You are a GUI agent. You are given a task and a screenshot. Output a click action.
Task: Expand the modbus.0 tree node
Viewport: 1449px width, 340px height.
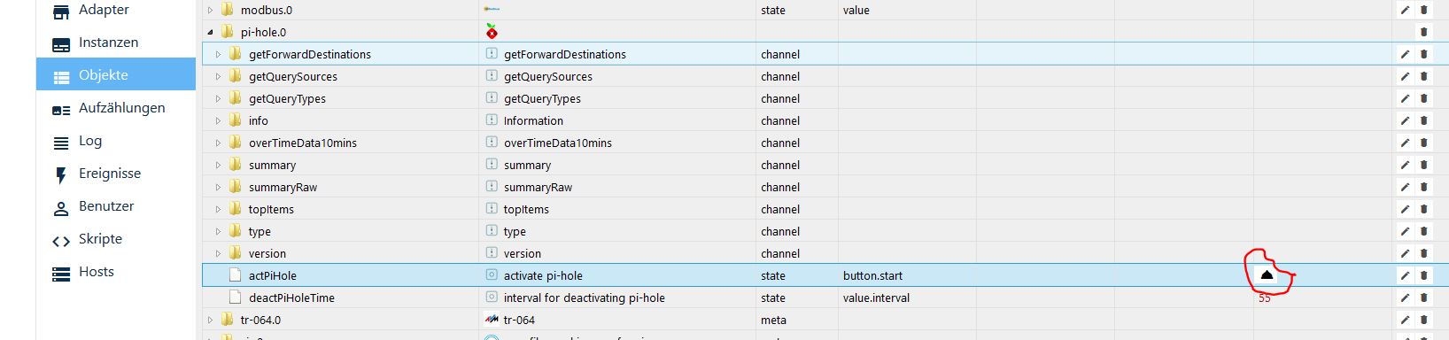(x=211, y=10)
